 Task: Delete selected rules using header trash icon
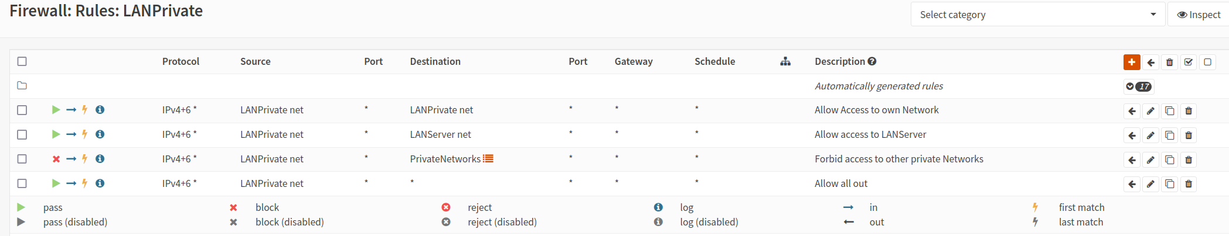click(x=1169, y=63)
